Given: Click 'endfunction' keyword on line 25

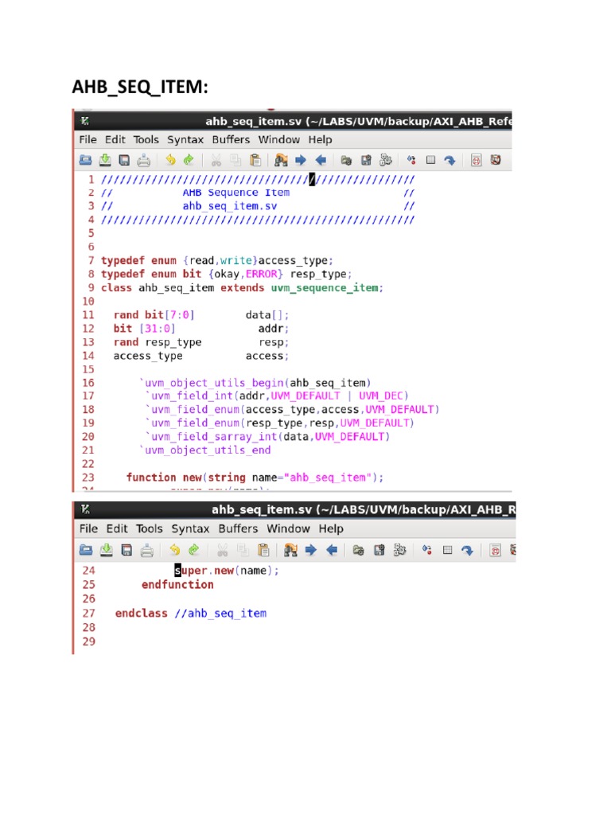Looking at the screenshot, I should pos(177,585).
